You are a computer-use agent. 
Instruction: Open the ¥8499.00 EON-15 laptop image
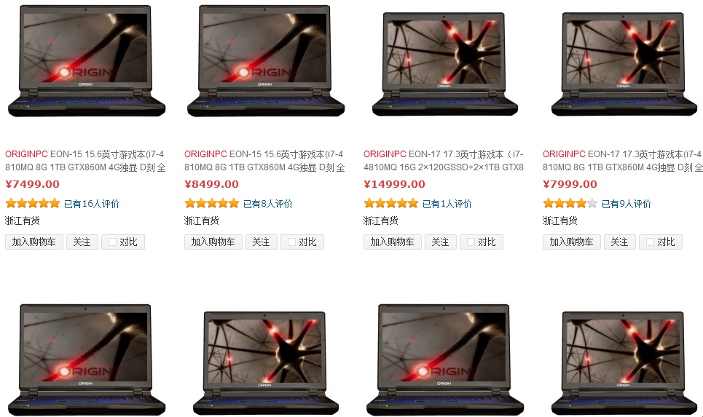pos(266,61)
